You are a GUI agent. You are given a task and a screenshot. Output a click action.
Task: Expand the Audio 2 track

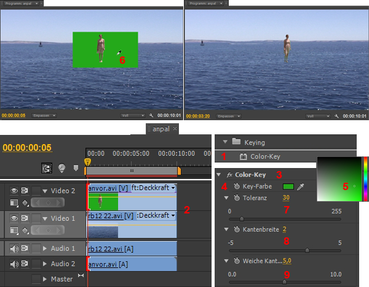click(44, 264)
